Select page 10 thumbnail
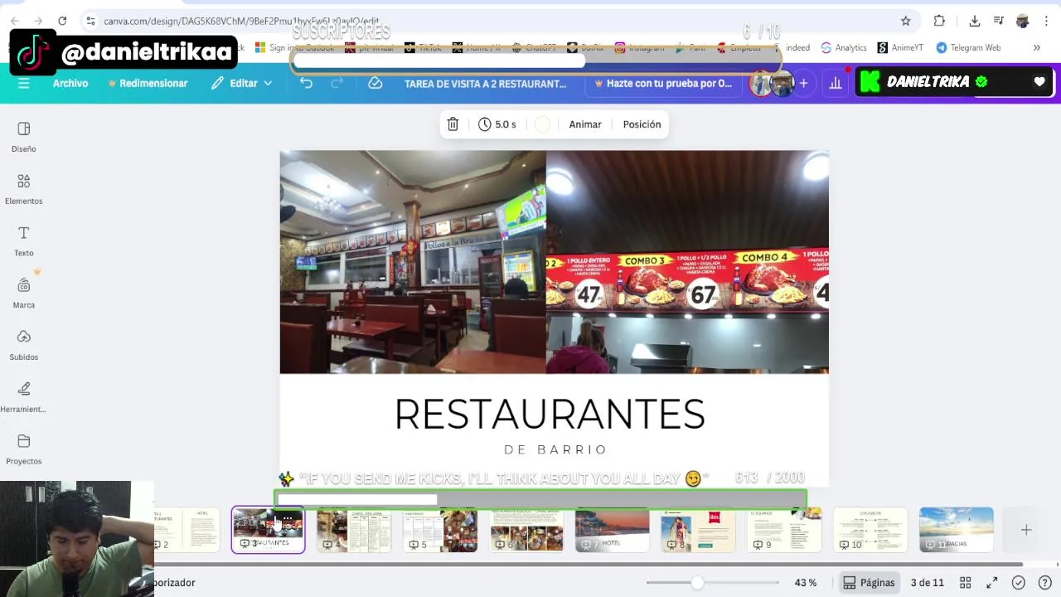This screenshot has width=1061, height=597. click(x=871, y=529)
